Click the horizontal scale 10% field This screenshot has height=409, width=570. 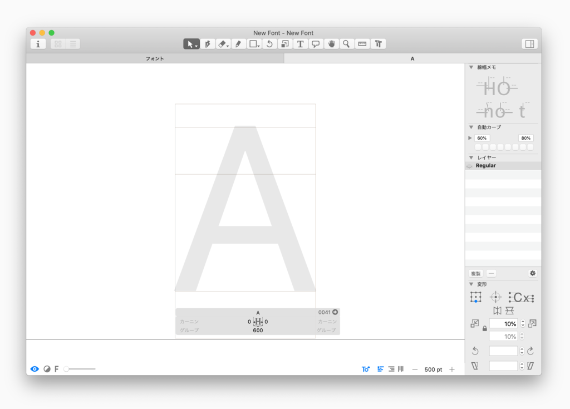[503, 323]
